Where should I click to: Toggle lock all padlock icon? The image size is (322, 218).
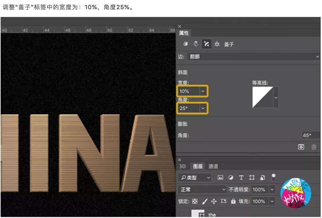click(x=233, y=202)
